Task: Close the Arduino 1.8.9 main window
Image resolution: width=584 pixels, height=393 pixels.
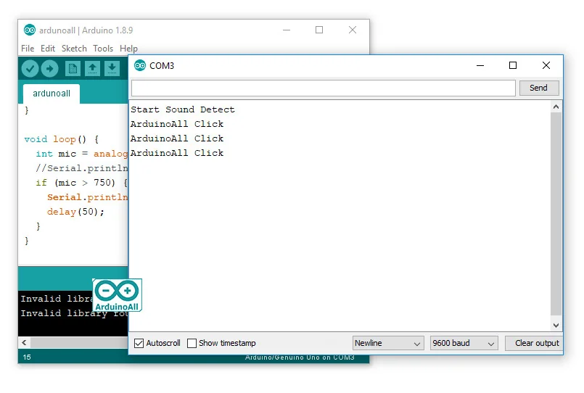Action: [x=353, y=30]
